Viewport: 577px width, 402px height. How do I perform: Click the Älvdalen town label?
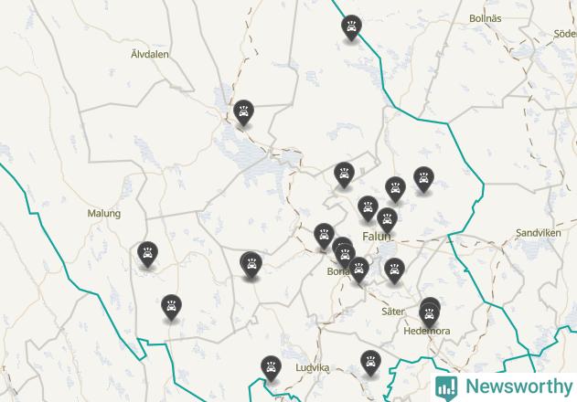[x=150, y=54]
